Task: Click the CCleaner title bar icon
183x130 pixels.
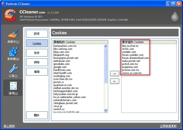Action: [3, 4]
